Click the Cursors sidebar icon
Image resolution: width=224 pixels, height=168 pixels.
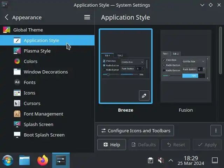click(17, 103)
